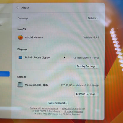Click the 12-inch resolution text

click(86, 58)
